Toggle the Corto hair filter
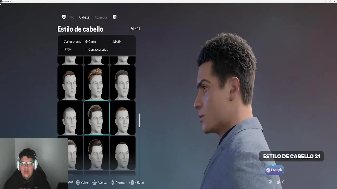 pyautogui.click(x=91, y=42)
